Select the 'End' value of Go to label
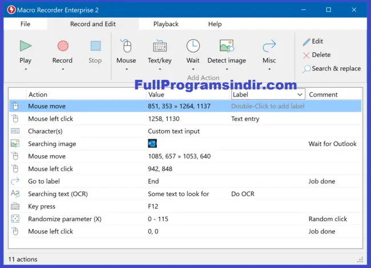Screen dimensions: 371x268 tap(154, 181)
